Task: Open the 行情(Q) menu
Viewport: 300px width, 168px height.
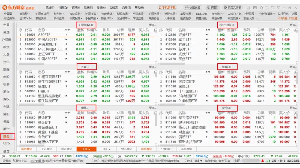Action: point(63,8)
